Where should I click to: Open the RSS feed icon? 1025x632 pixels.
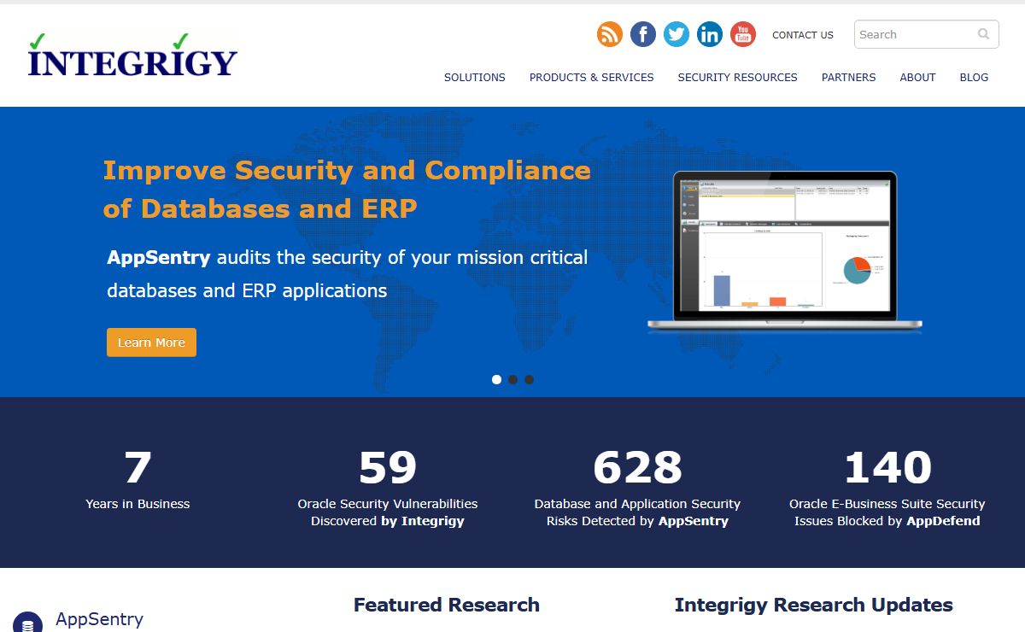610,34
